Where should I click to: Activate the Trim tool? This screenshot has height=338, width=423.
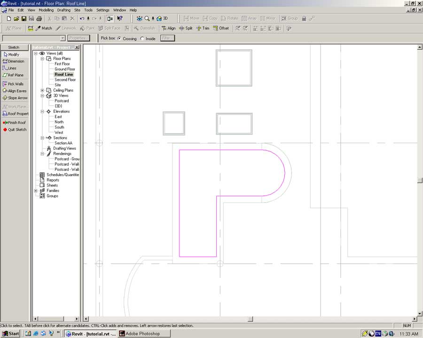coord(203,28)
